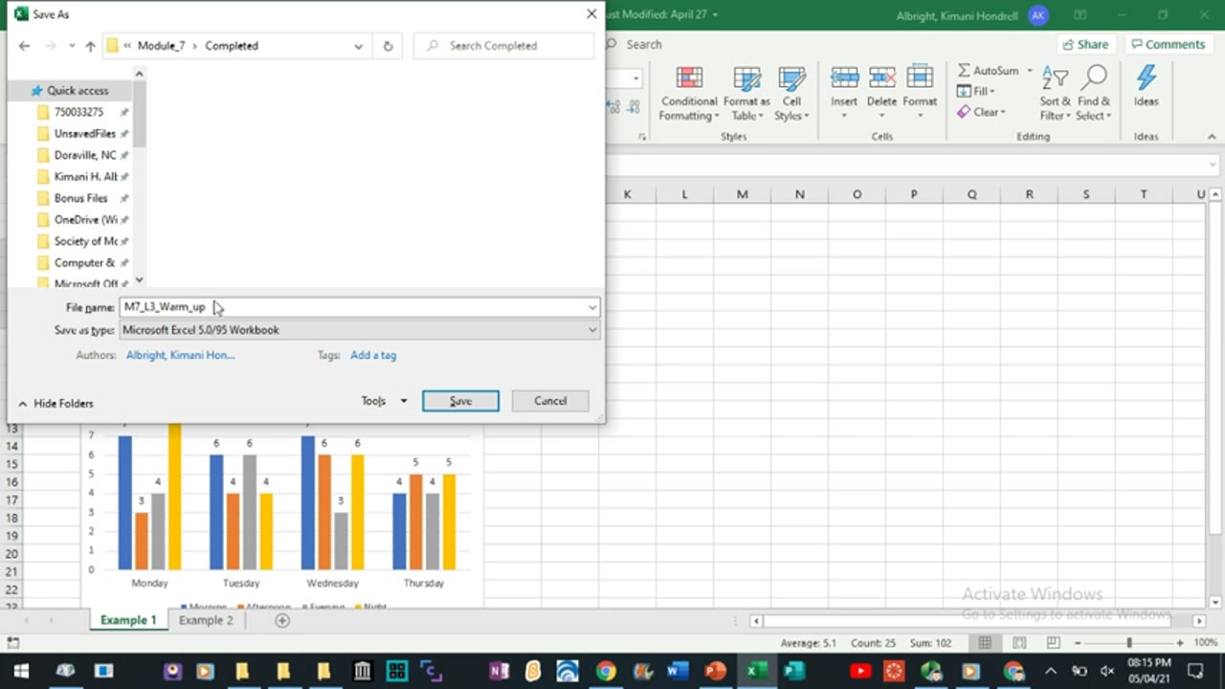Click the Add a tag link
The image size is (1225, 689).
(x=373, y=355)
